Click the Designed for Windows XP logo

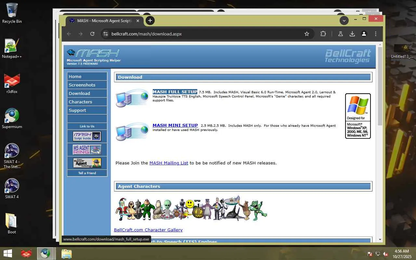(x=358, y=116)
